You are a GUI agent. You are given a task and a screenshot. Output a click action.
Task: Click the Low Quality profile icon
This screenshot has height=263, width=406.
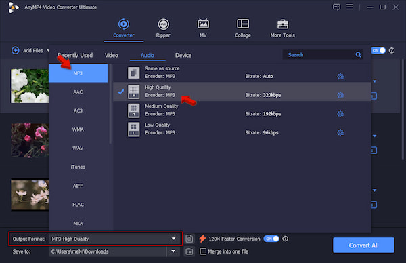point(133,129)
